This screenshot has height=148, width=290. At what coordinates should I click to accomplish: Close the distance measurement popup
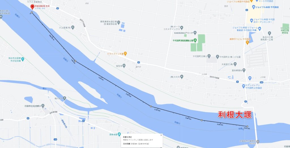[161, 135]
